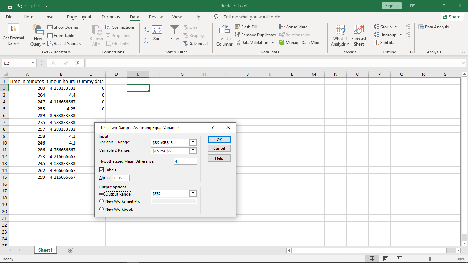The width and height of the screenshot is (468, 263).
Task: Choose the New Workbook output option
Action: pyautogui.click(x=102, y=209)
